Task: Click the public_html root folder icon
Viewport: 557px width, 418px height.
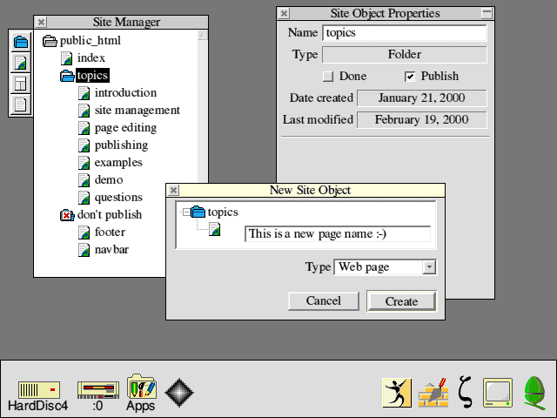Action: pyautogui.click(x=50, y=41)
